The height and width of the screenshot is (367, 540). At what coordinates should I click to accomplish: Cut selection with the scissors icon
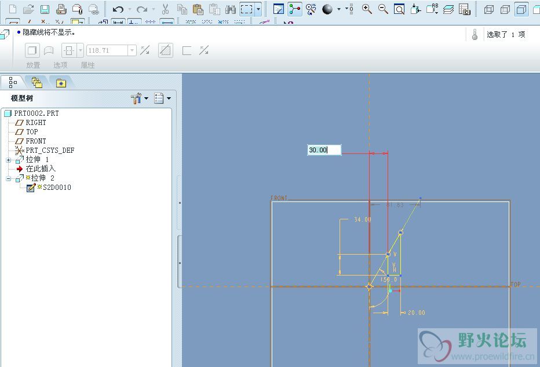(165, 9)
